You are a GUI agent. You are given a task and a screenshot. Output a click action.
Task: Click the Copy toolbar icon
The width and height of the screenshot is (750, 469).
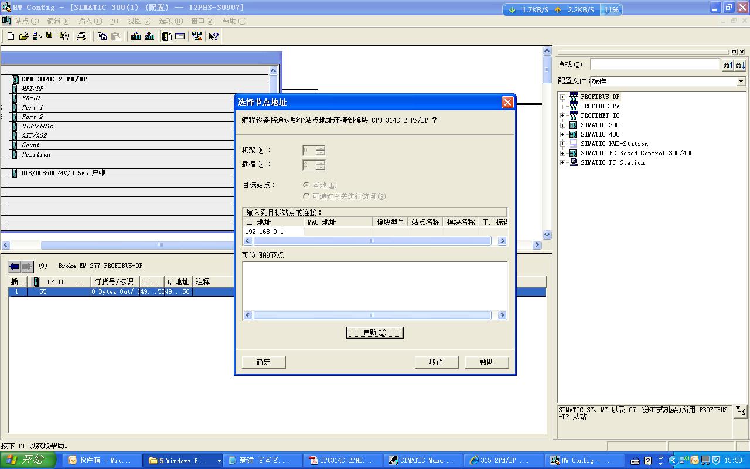click(x=102, y=36)
